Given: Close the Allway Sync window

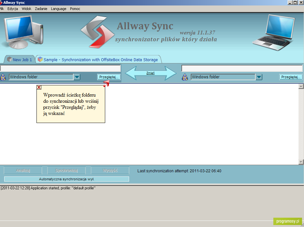Looking at the screenshot, I should click(x=301, y=3).
